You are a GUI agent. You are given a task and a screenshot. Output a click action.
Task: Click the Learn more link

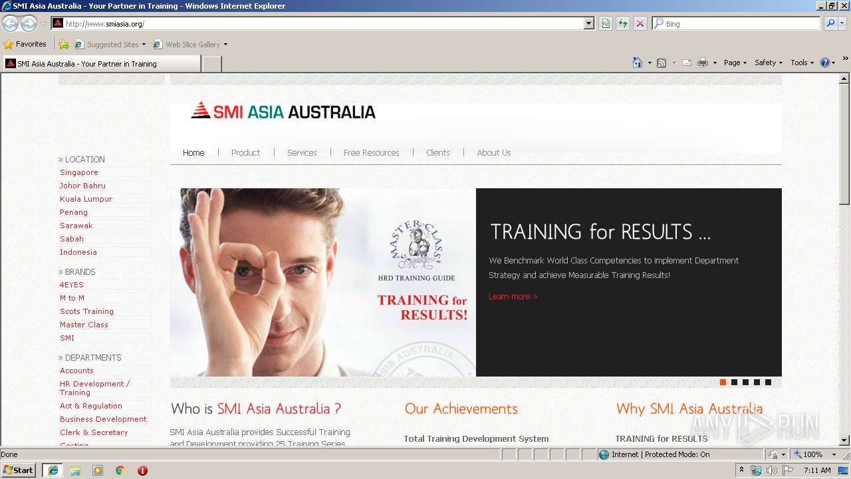513,297
